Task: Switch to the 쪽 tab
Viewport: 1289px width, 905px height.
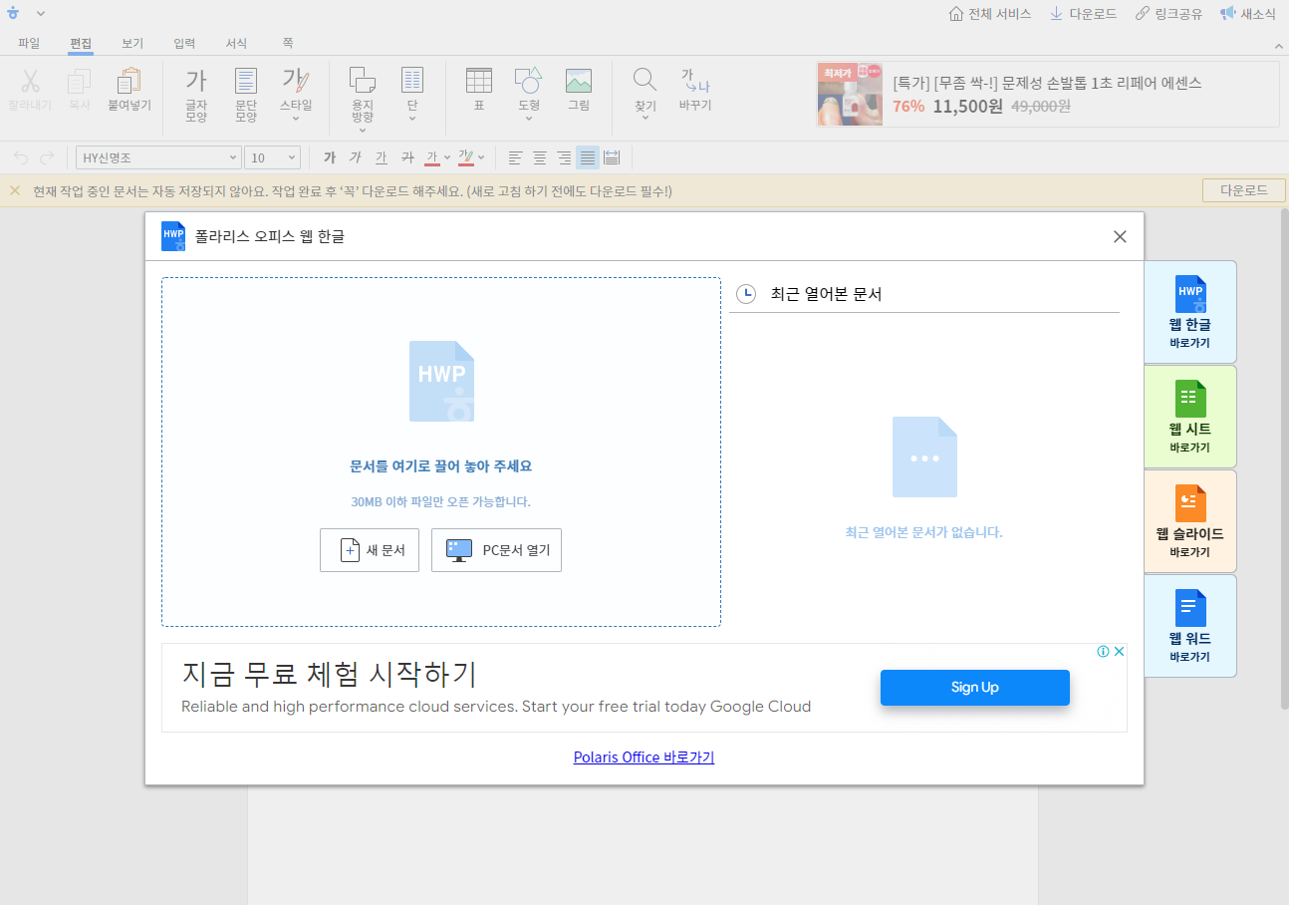Action: pyautogui.click(x=287, y=43)
